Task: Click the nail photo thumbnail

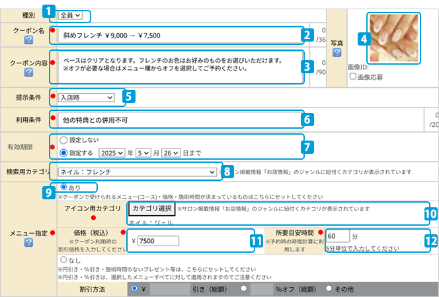Action: pyautogui.click(x=393, y=36)
